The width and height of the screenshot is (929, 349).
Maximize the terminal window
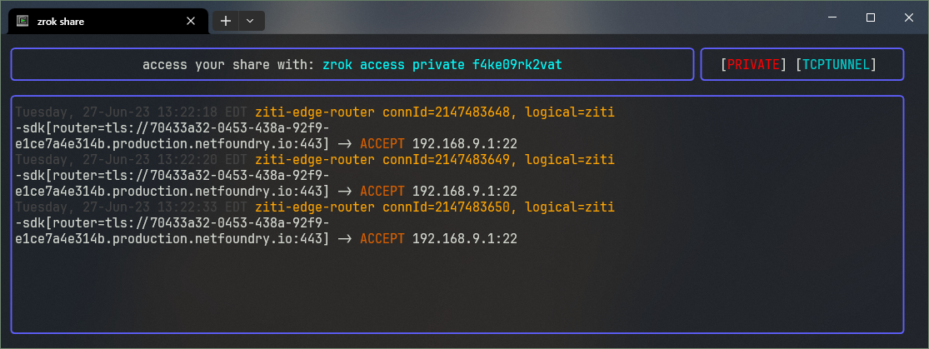point(871,17)
